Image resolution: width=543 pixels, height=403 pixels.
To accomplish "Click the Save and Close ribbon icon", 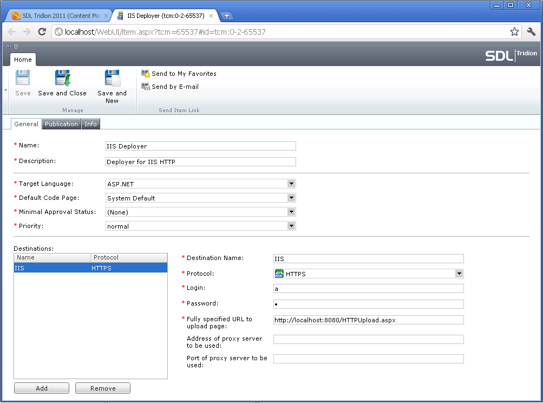I will pyautogui.click(x=62, y=79).
